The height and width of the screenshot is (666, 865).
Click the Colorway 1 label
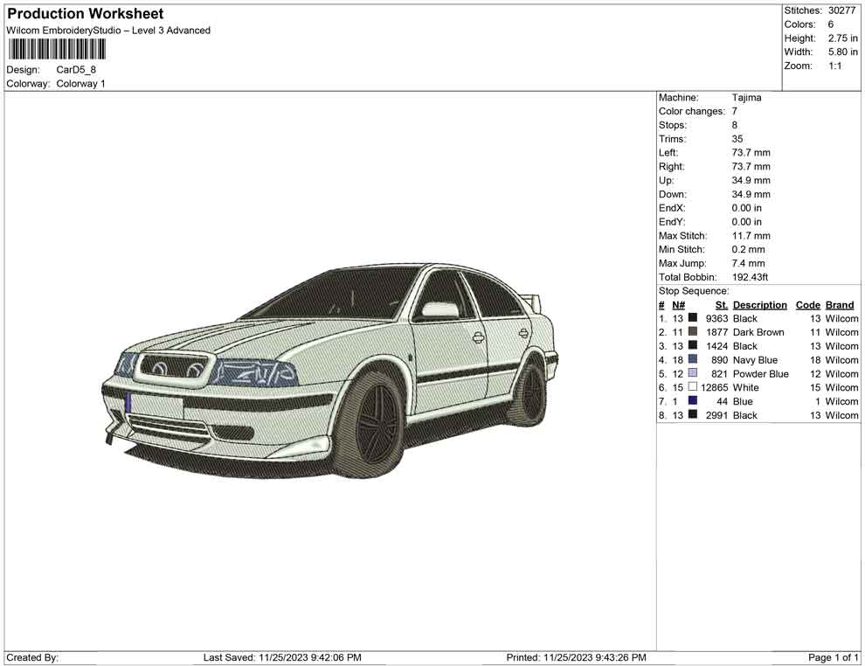click(x=80, y=83)
